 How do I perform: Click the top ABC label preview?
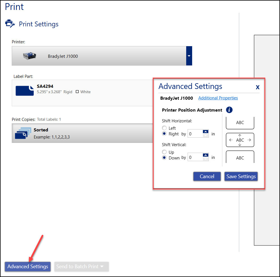(x=240, y=123)
